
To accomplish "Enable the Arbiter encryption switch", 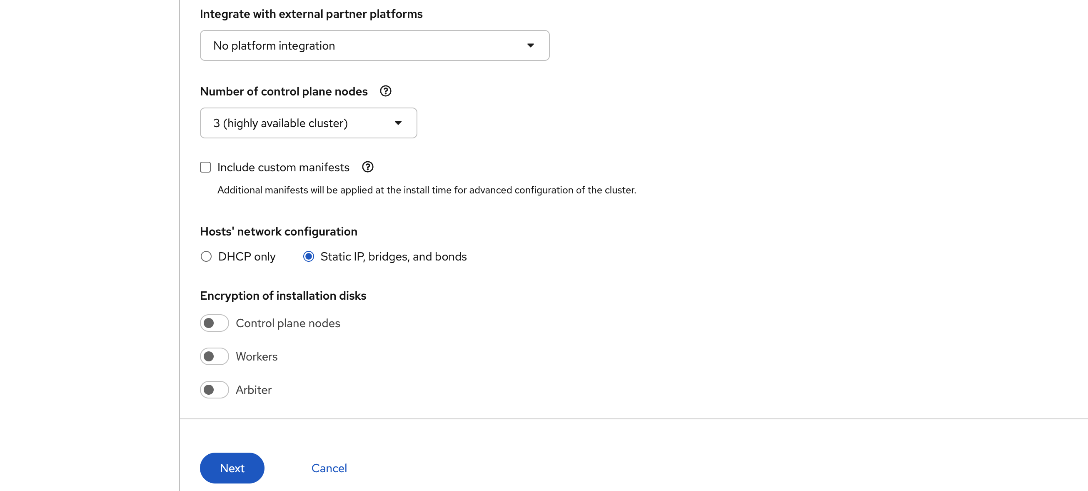I will (214, 390).
